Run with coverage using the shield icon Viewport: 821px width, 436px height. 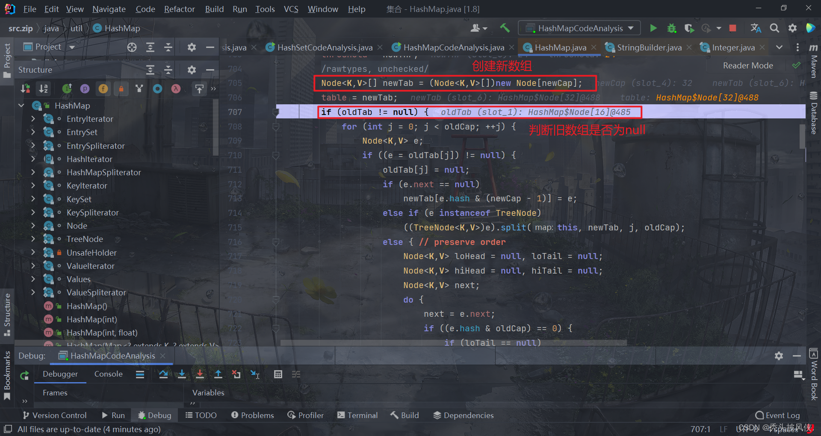point(689,28)
